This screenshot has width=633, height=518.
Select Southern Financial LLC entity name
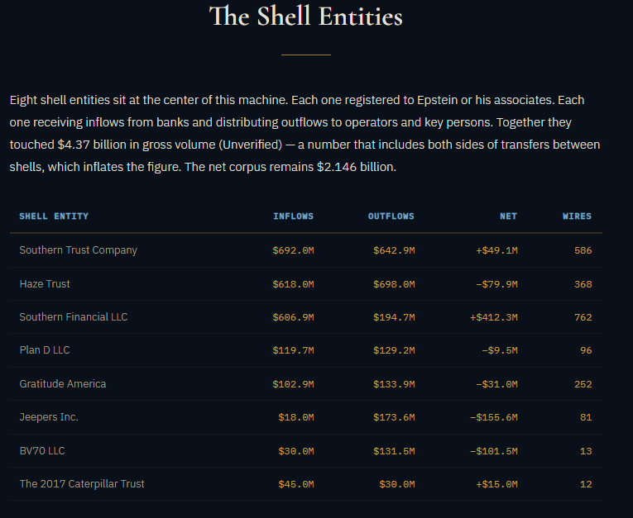(74, 317)
